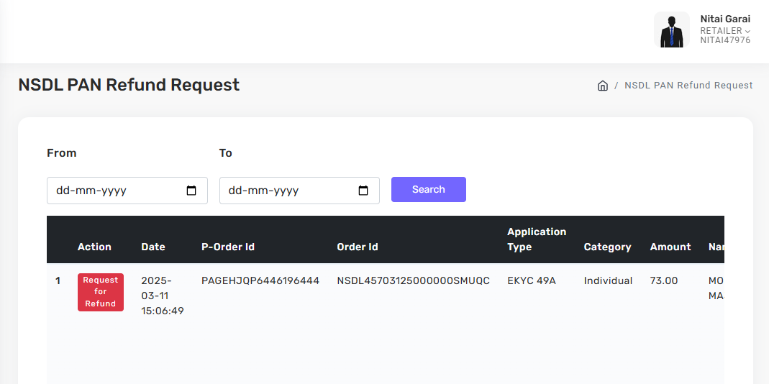Image resolution: width=769 pixels, height=384 pixels.
Task: Click the Search button
Action: tap(429, 190)
